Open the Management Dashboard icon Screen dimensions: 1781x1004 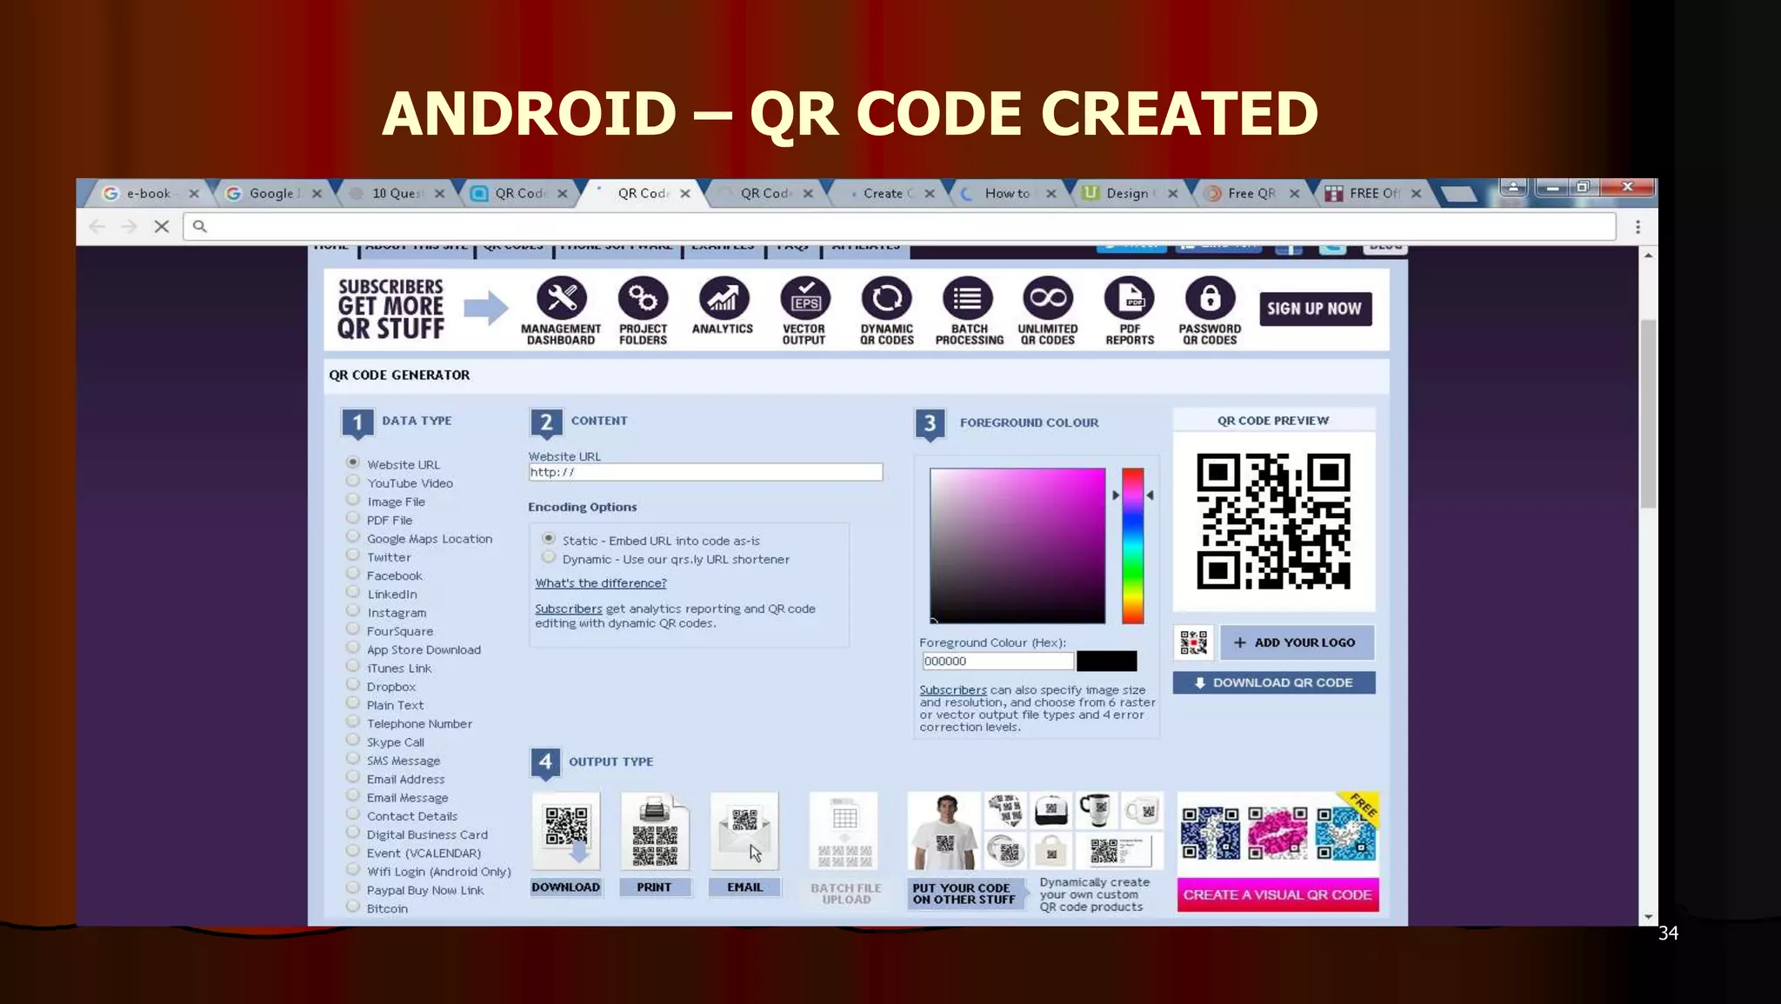562,298
